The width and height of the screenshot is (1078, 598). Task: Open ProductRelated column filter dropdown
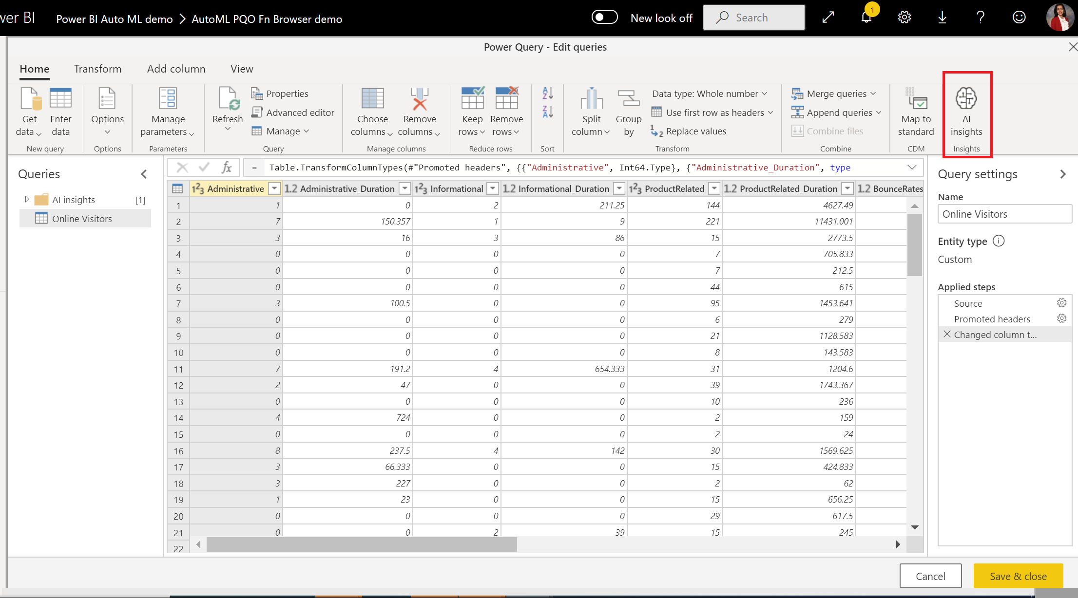pos(714,188)
